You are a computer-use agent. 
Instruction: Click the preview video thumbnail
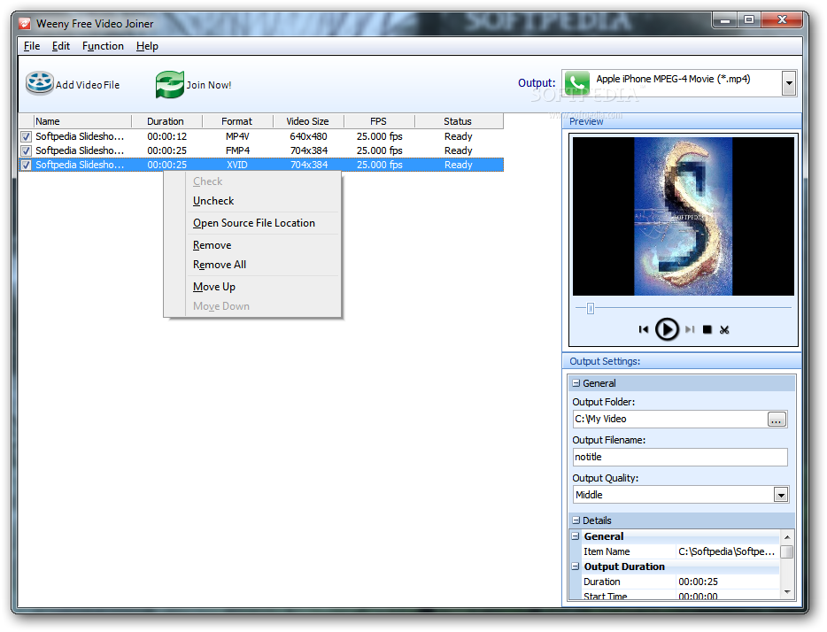(683, 216)
